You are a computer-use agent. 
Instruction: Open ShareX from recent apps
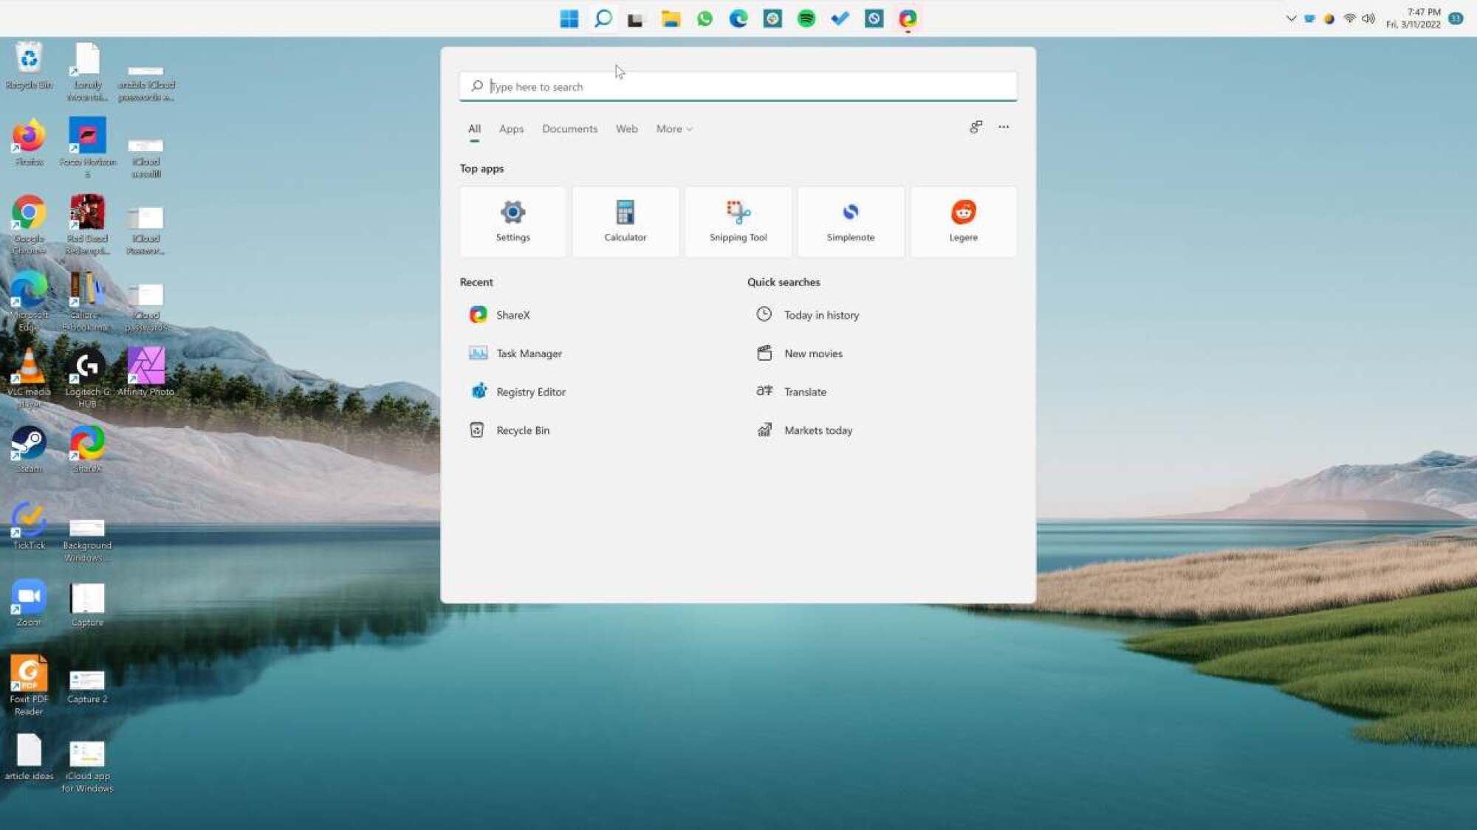(x=513, y=314)
